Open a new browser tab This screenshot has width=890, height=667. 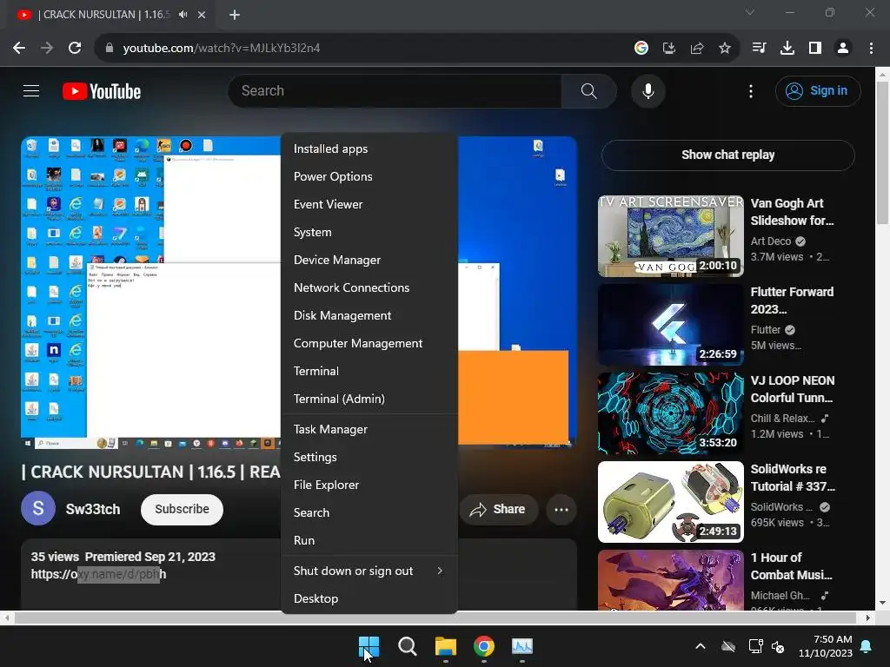(235, 15)
